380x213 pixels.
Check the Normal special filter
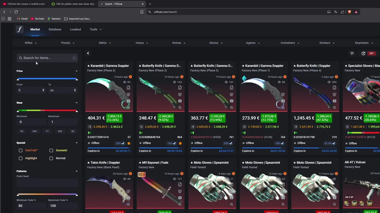[x=51, y=158]
